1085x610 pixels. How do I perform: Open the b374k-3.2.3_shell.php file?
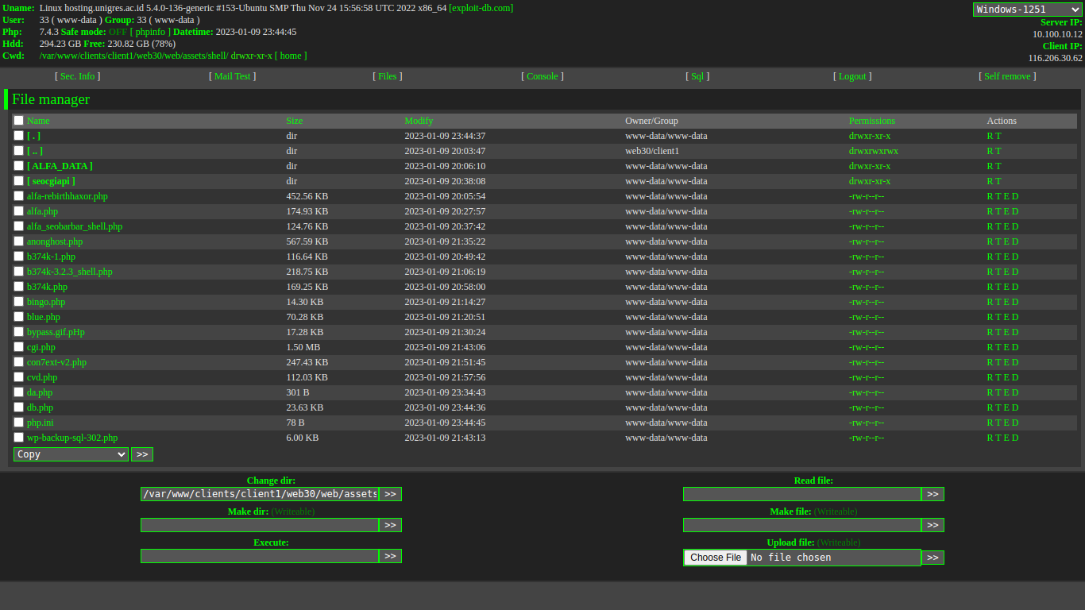70,272
